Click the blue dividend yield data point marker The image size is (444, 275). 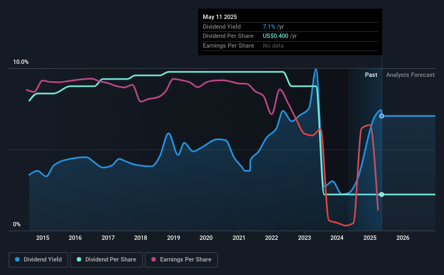[382, 116]
